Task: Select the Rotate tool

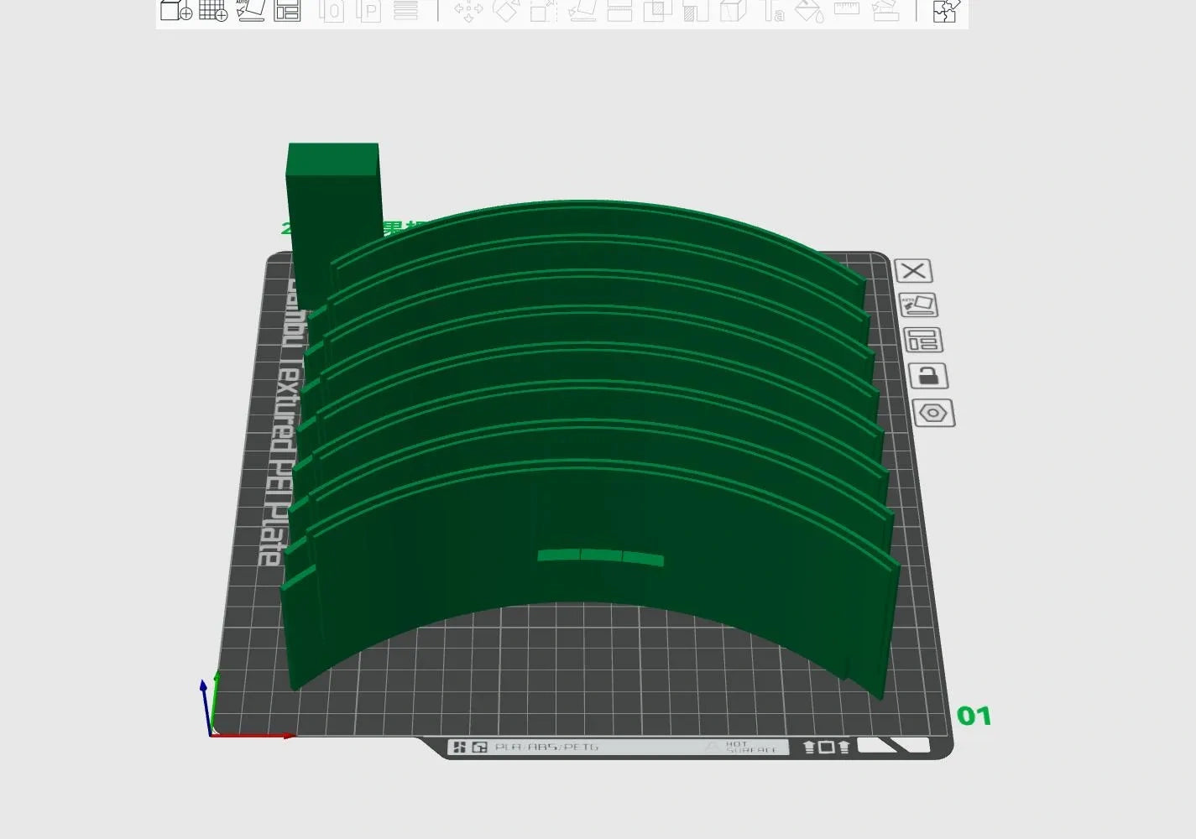Action: (505, 10)
